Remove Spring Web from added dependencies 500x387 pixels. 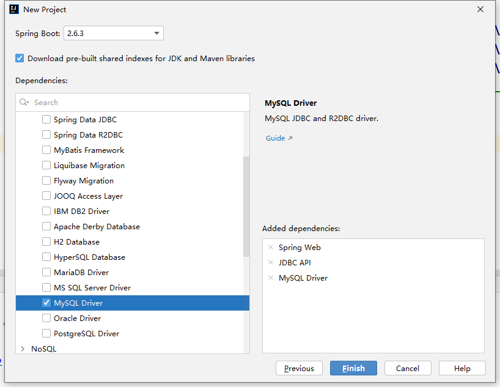tap(271, 247)
